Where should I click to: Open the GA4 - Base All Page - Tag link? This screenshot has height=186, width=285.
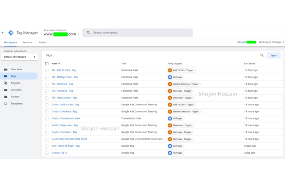pyautogui.click(x=66, y=146)
